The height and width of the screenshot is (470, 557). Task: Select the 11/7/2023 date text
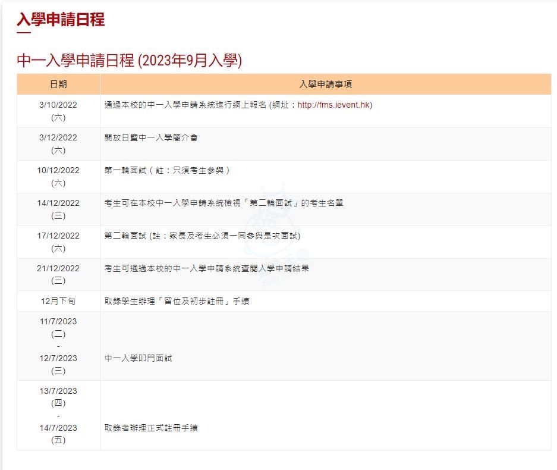[x=58, y=321]
